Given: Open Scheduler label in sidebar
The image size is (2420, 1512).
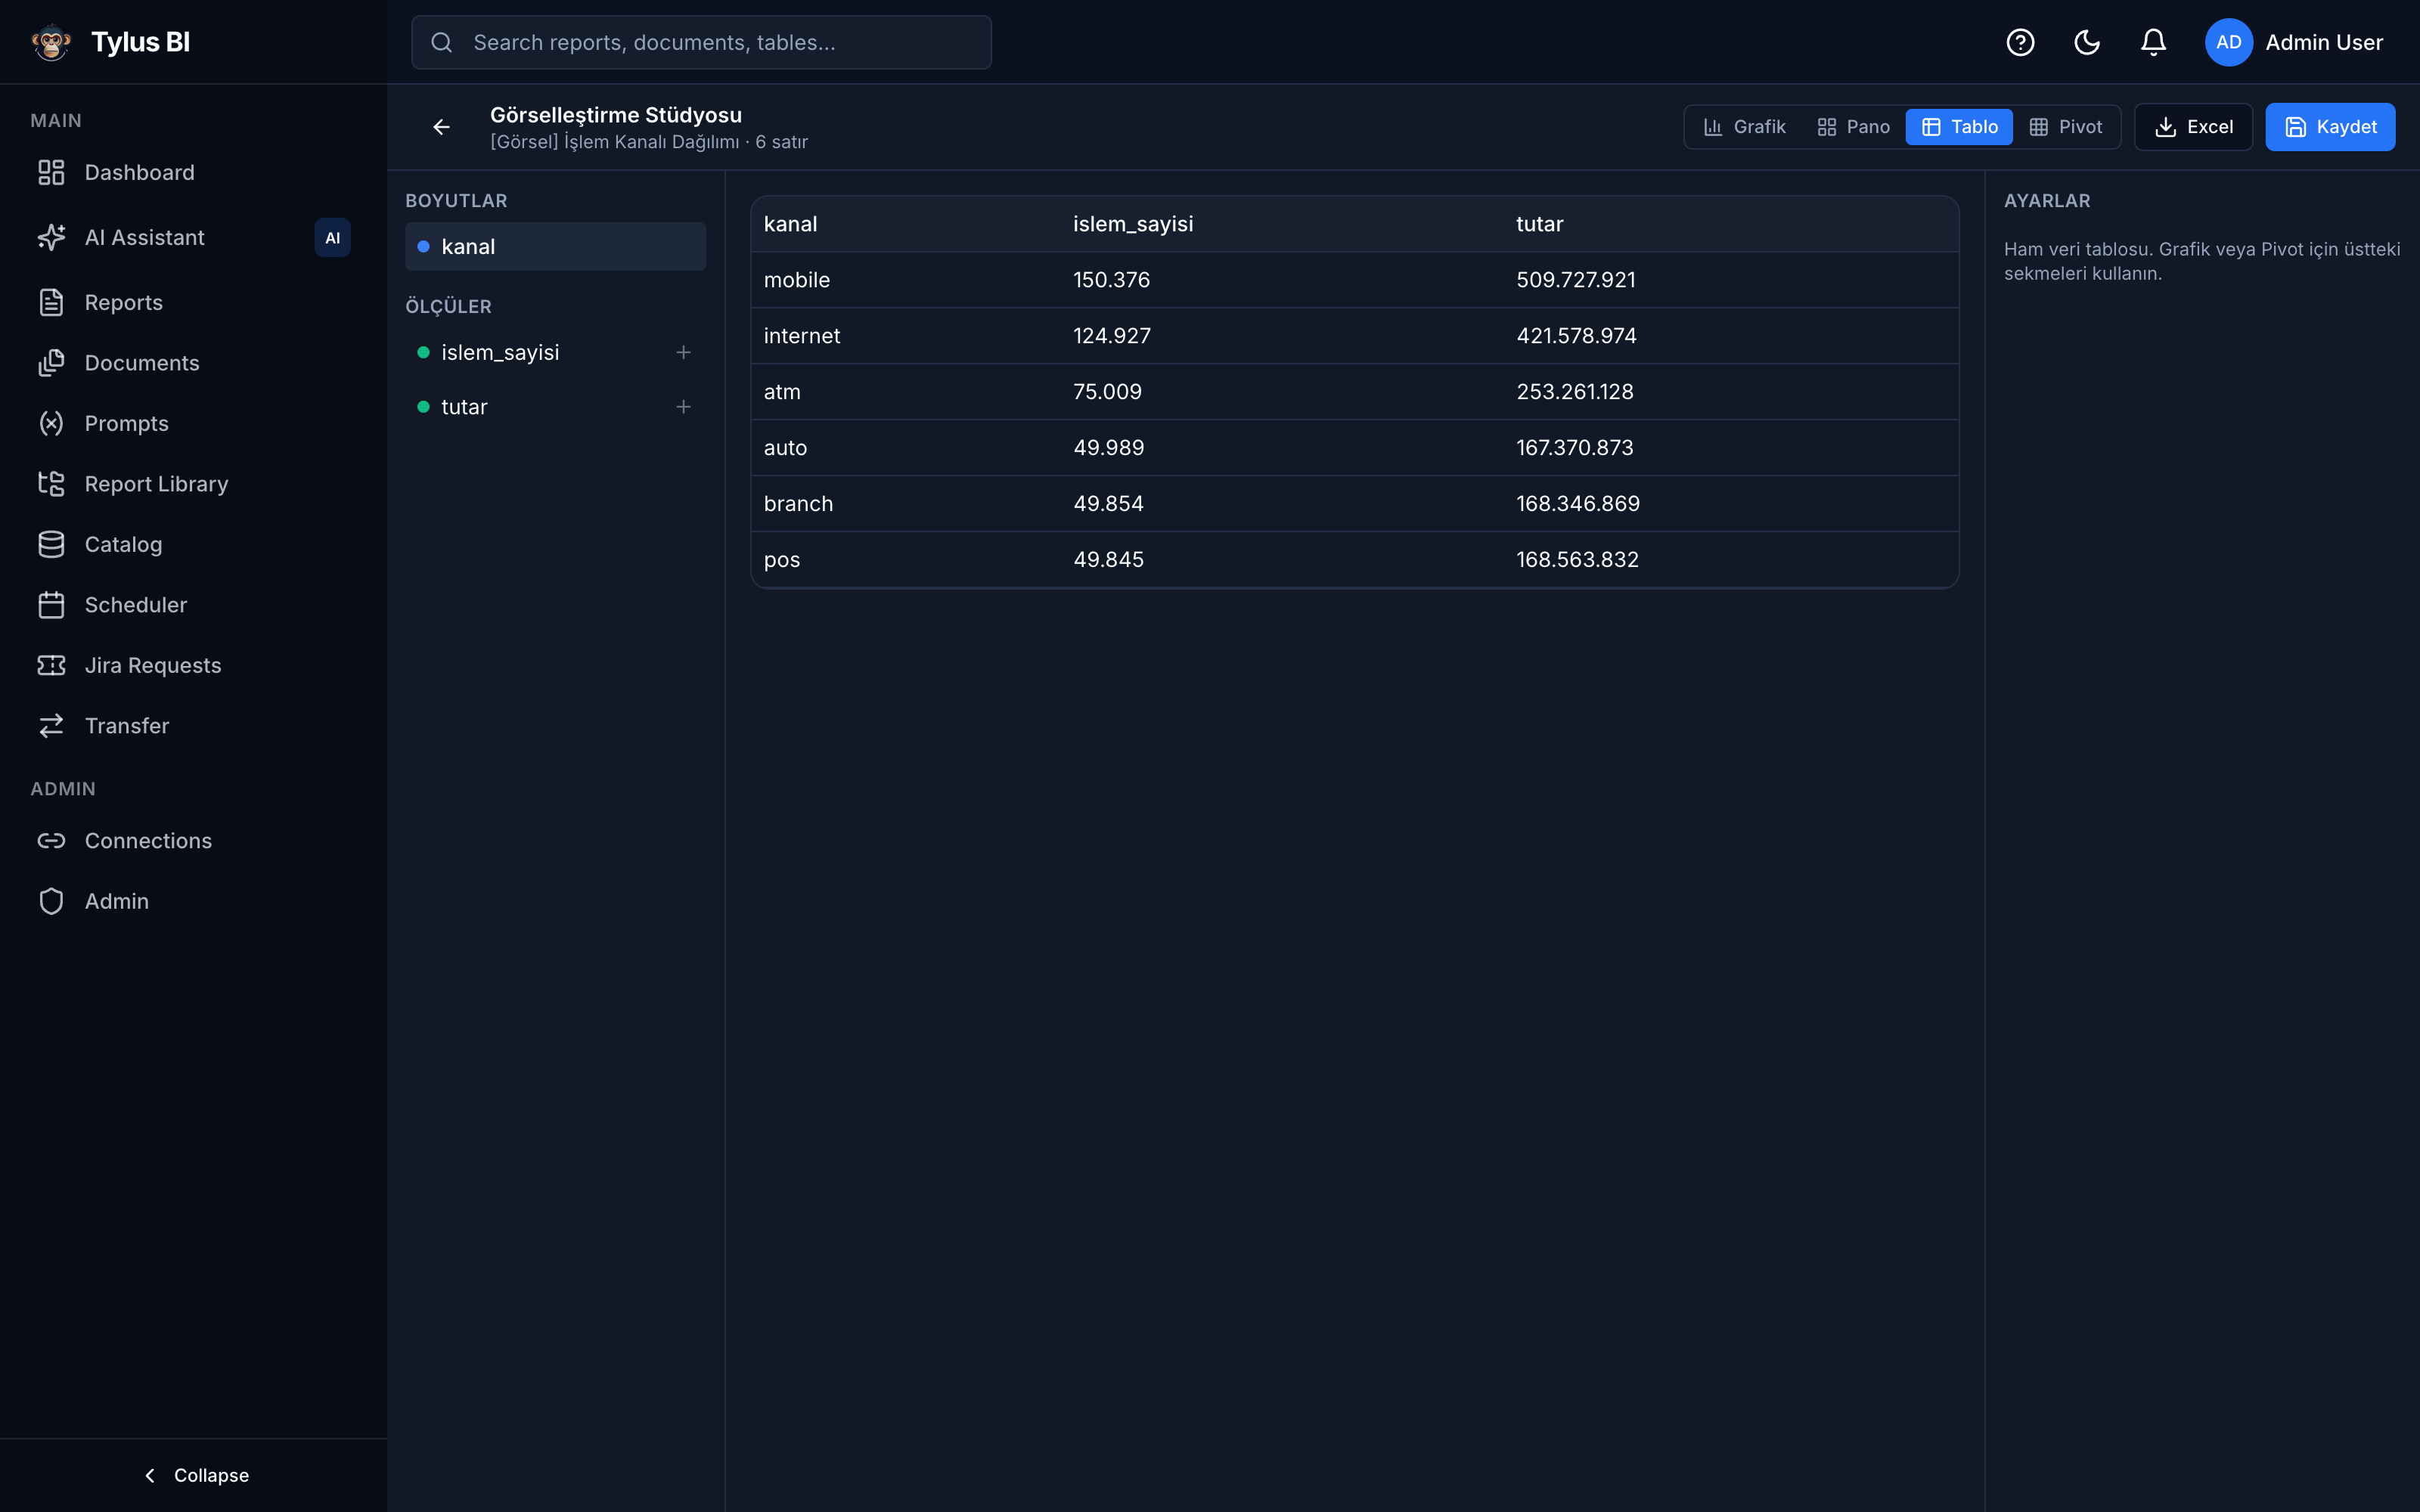Looking at the screenshot, I should 136,605.
